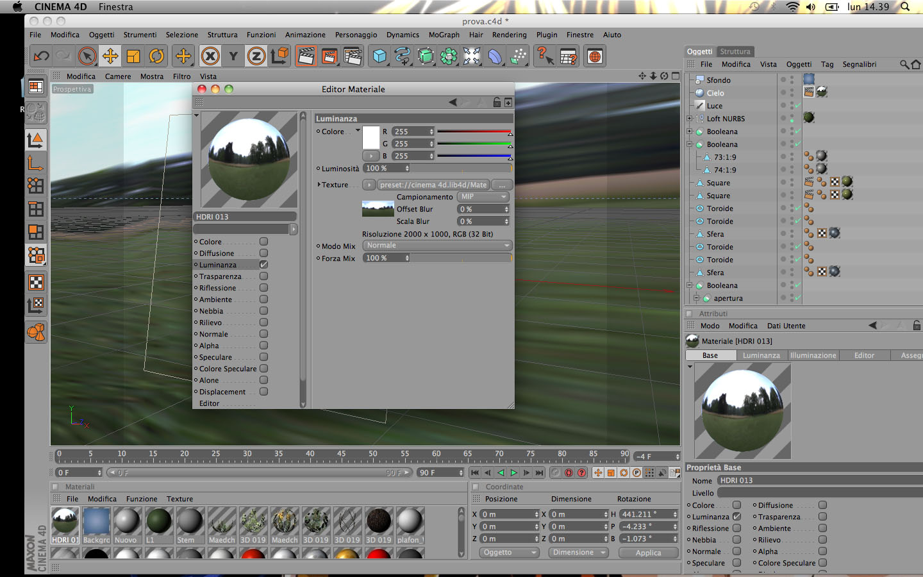Viewport: 923px width, 577px height.
Task: Click Render Active View clapperboard icon
Action: [306, 56]
